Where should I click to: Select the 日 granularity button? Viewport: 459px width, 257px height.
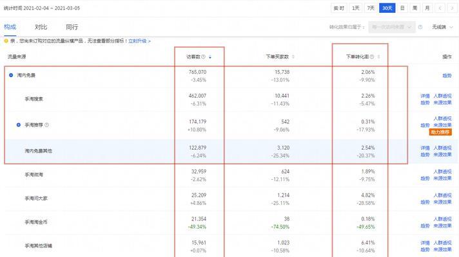402,8
